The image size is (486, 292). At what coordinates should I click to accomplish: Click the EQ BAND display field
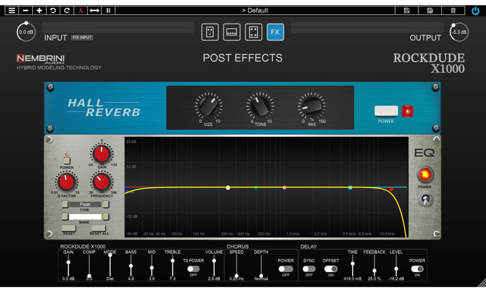(85, 217)
